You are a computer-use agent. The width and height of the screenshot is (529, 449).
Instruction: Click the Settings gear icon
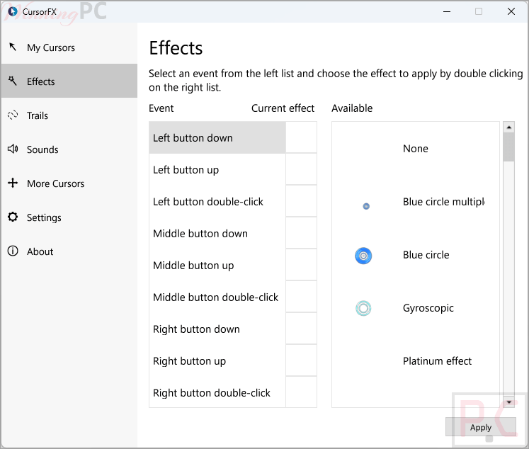coord(13,217)
